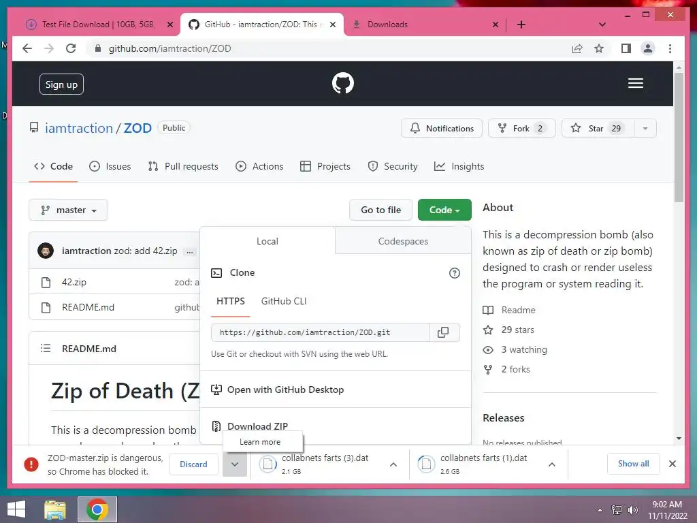Select the HTTPS clone method

(x=230, y=302)
